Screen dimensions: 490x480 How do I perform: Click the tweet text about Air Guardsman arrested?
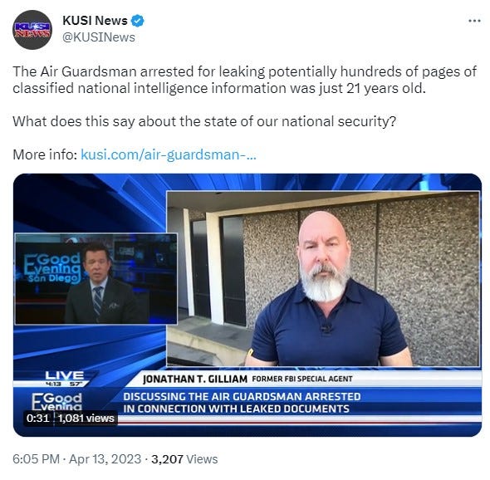(244, 80)
